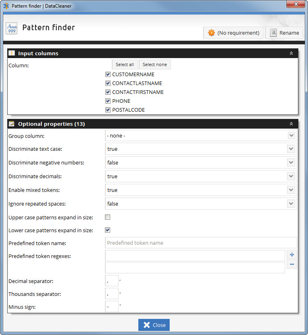The width and height of the screenshot is (308, 335).
Task: Open the Group column dropdown
Action: point(291,135)
